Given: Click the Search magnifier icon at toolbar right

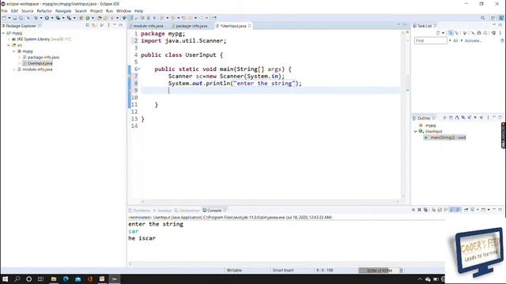Looking at the screenshot, I should click(x=483, y=18).
